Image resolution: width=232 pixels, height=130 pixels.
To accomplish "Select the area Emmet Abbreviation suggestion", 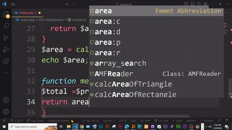I will pyautogui.click(x=156, y=11).
